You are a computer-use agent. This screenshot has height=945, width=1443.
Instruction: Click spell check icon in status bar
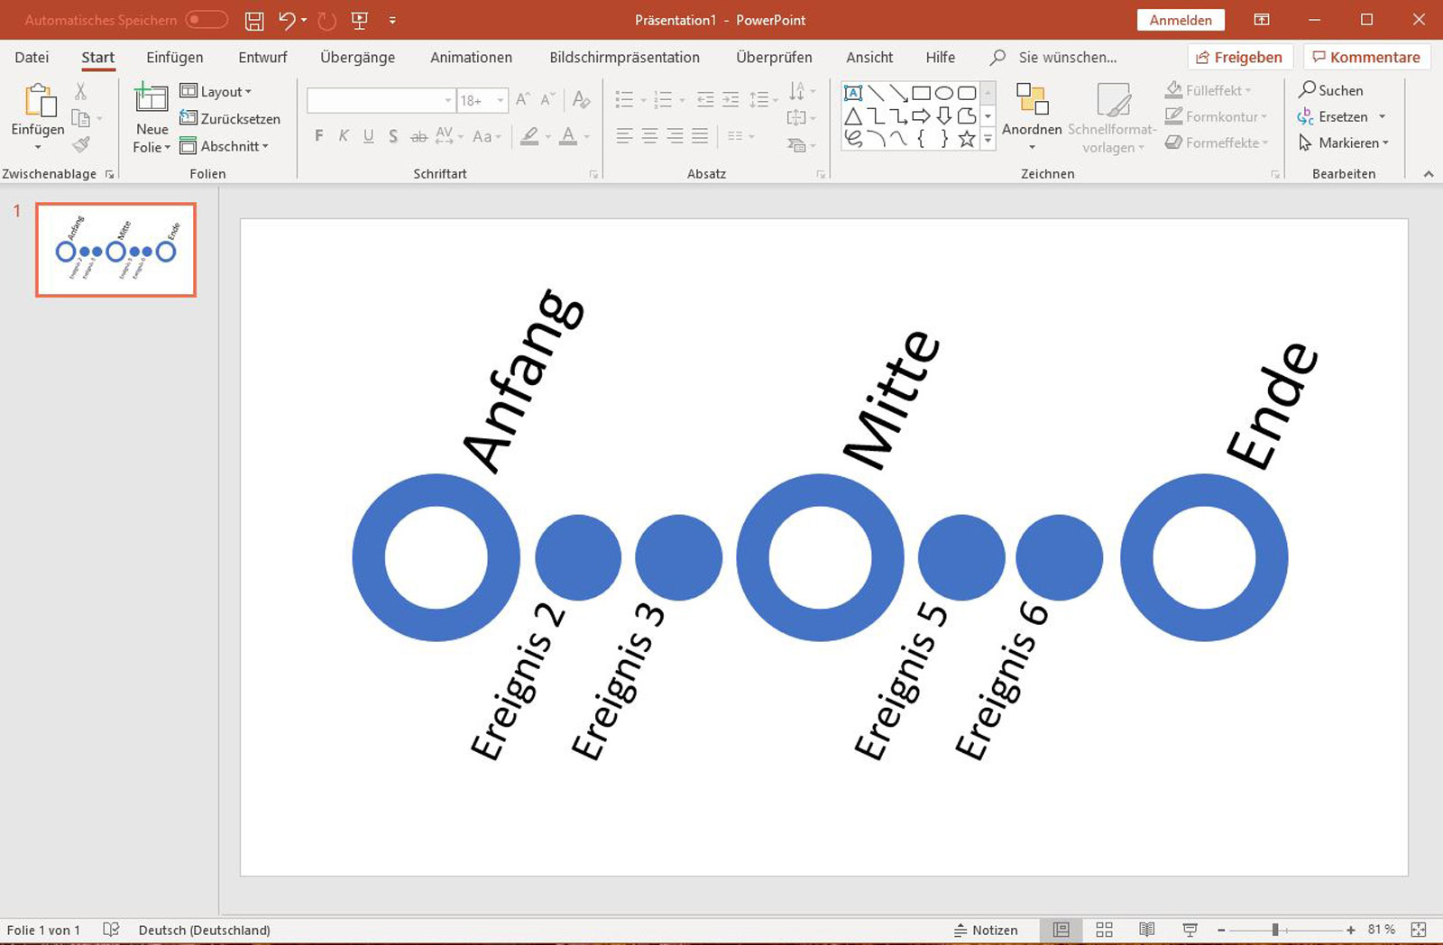[111, 930]
